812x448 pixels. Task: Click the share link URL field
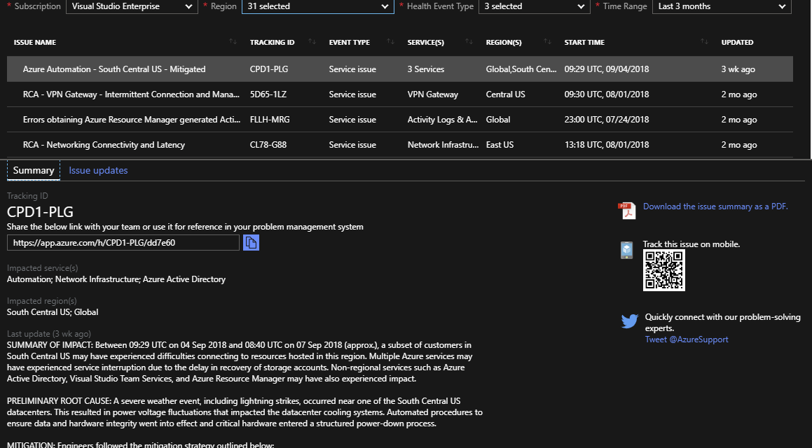pyautogui.click(x=123, y=243)
